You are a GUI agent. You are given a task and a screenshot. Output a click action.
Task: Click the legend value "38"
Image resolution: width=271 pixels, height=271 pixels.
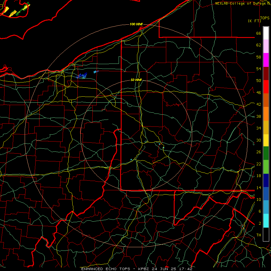pos(259,116)
